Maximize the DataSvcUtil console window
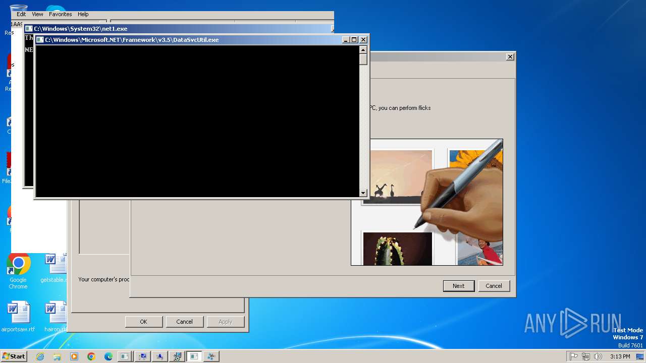Image resolution: width=646 pixels, height=363 pixels. coord(354,40)
